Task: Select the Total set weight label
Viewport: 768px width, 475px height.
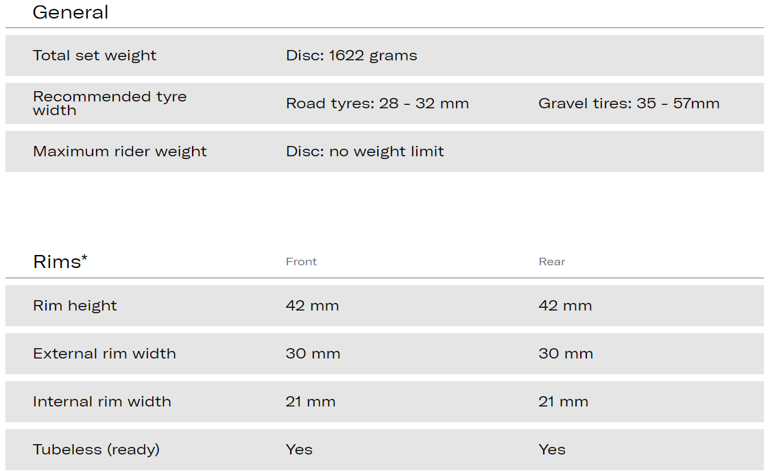Action: click(95, 56)
